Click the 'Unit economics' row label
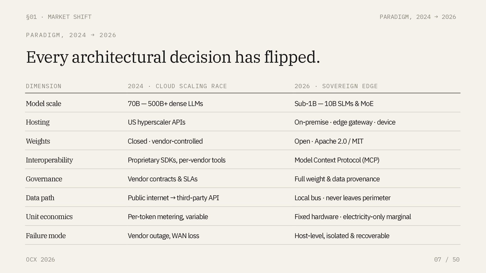The height and width of the screenshot is (273, 486). 49,217
